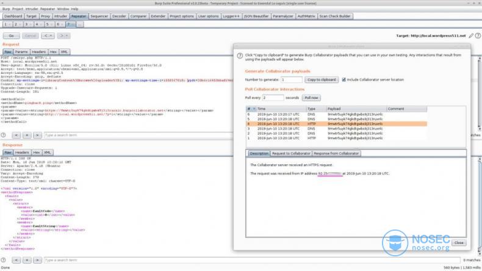Select interaction row 6 DNS
The height and width of the screenshot is (271, 482).
tap(336, 114)
